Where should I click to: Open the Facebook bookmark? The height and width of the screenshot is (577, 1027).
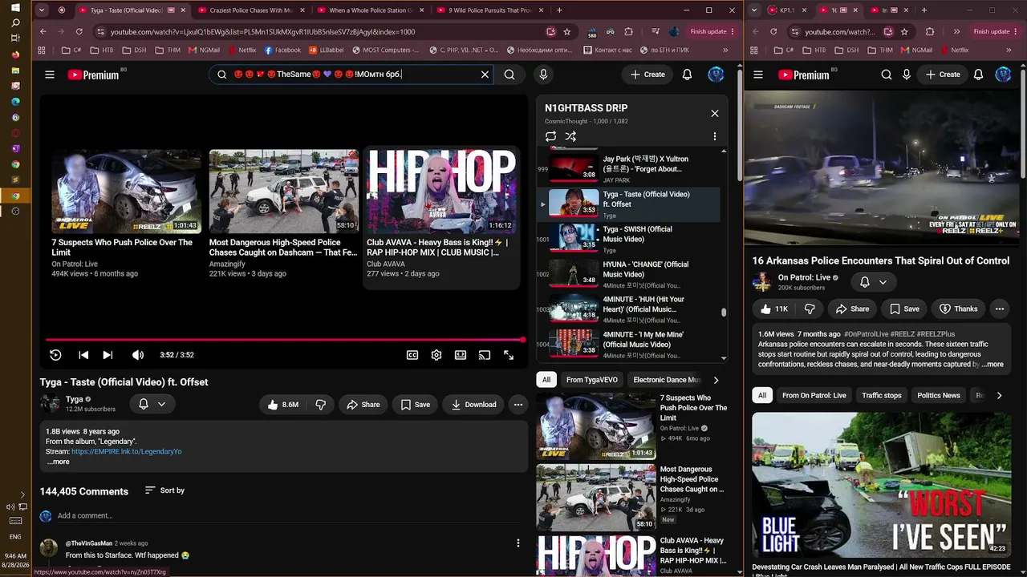point(282,50)
